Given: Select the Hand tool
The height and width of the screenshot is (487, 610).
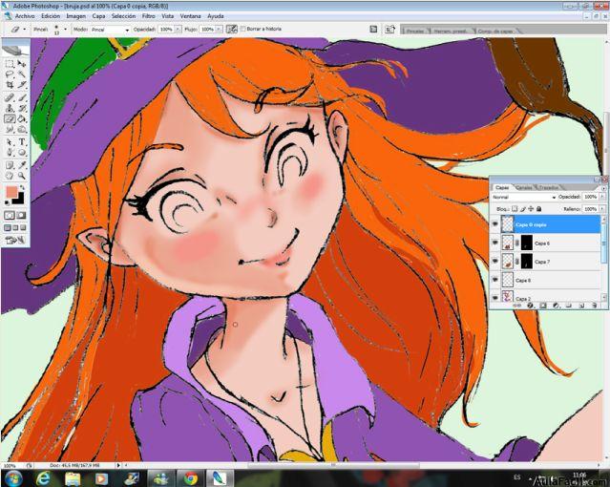Looking at the screenshot, I should (x=10, y=176).
